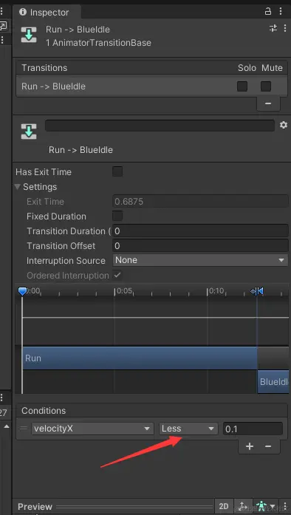This screenshot has width=291, height=515.
Task: Click the Preview panel title bar
Action: coord(114,506)
